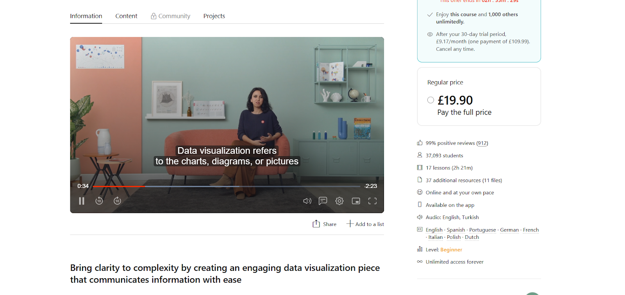Image resolution: width=625 pixels, height=295 pixels.
Task: Open the (912) reviews link
Action: 482,143
